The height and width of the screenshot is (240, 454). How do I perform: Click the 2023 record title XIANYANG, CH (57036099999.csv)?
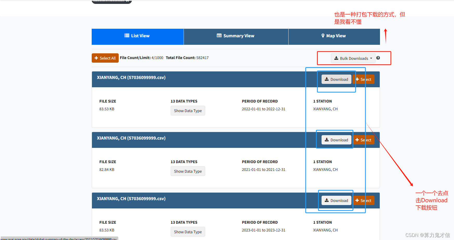[131, 199]
